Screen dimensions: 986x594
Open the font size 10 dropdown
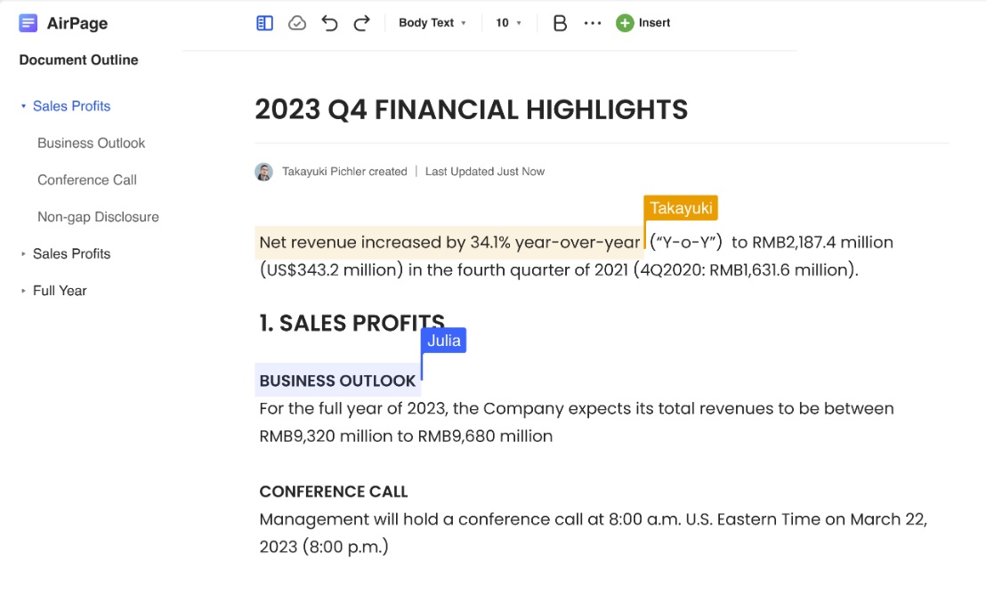coord(508,23)
